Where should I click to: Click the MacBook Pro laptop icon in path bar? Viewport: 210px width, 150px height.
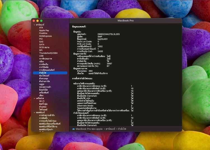coord(73,129)
